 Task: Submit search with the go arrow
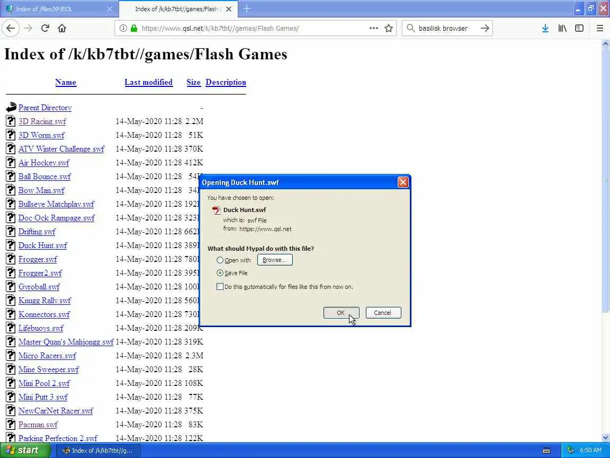tap(485, 28)
